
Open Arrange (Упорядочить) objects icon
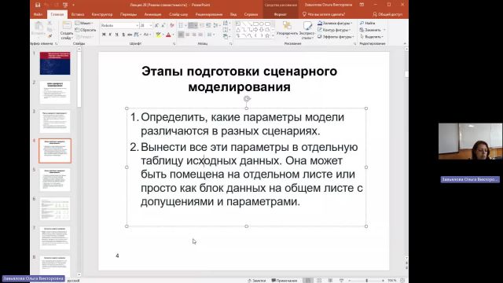[x=287, y=26]
